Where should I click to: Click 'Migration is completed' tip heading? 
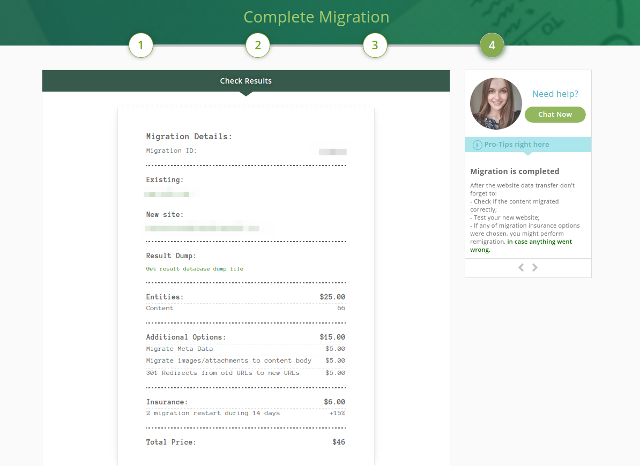515,171
